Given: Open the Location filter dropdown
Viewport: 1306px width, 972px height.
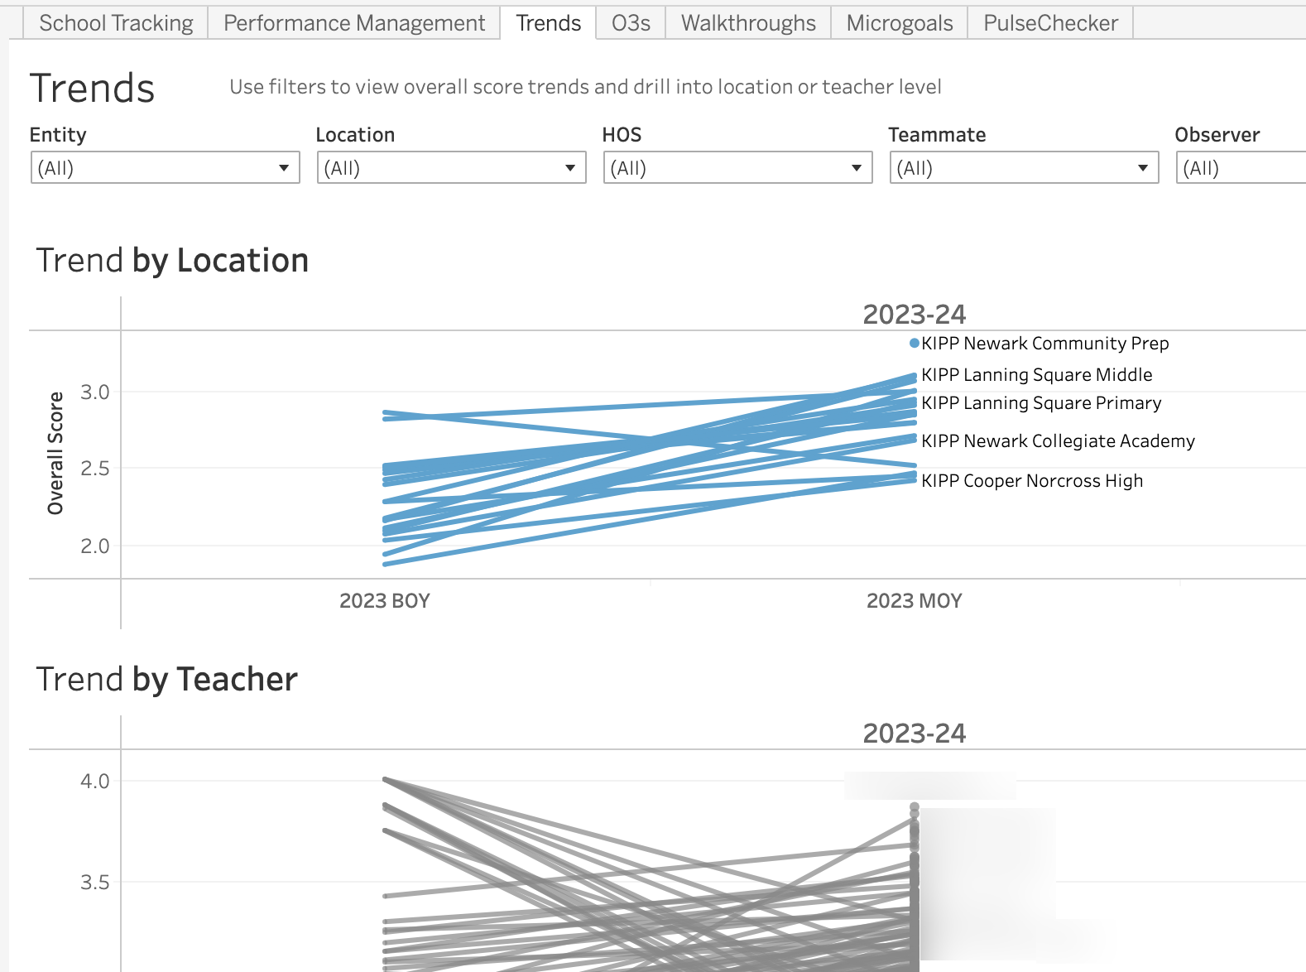Looking at the screenshot, I should pyautogui.click(x=451, y=168).
